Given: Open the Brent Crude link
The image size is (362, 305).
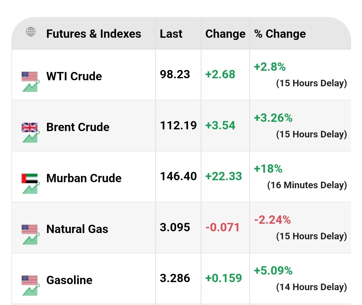Looking at the screenshot, I should 78,127.
